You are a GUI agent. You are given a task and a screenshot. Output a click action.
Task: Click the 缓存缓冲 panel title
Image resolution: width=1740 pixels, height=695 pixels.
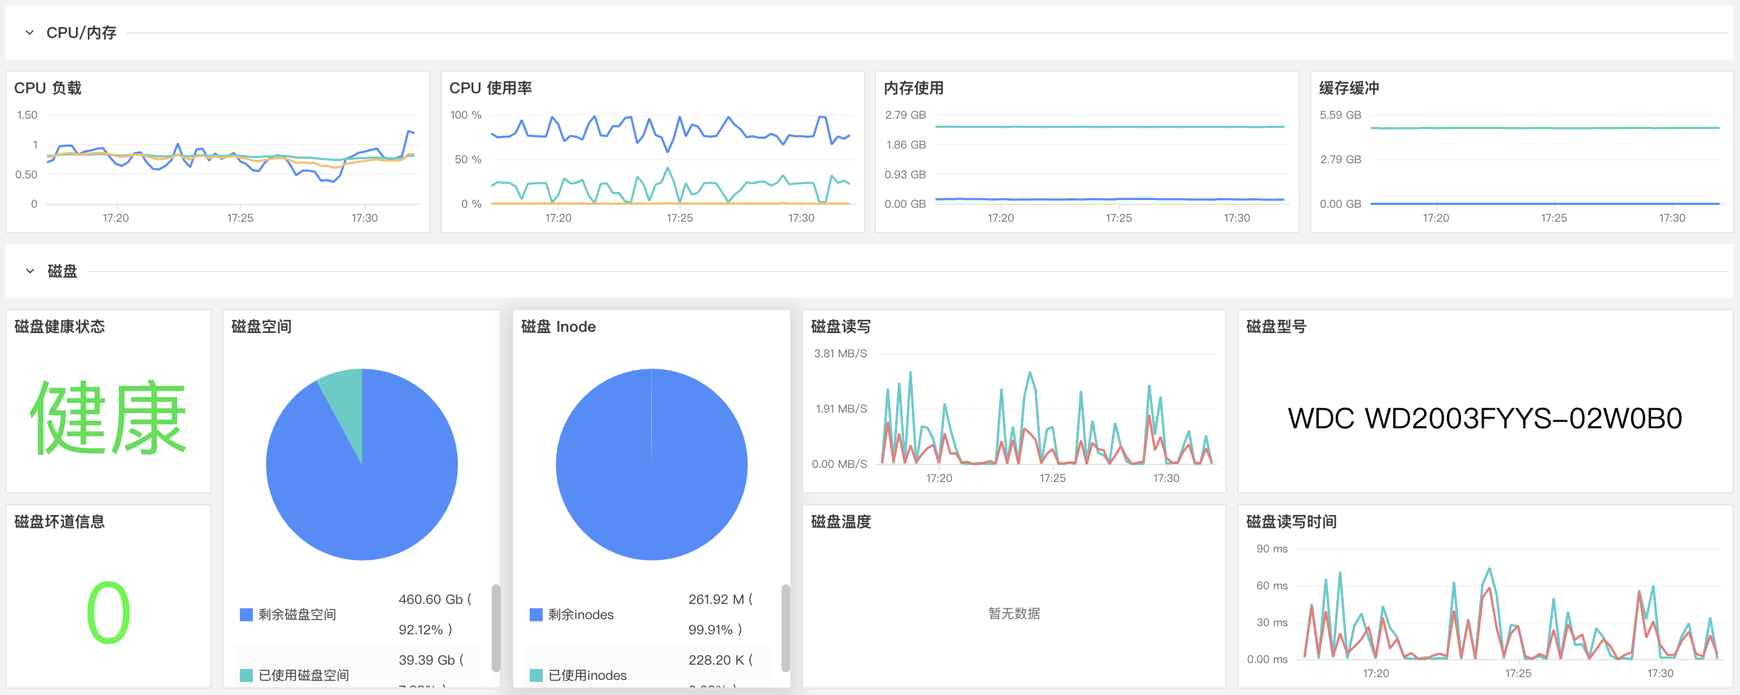[x=1348, y=88]
